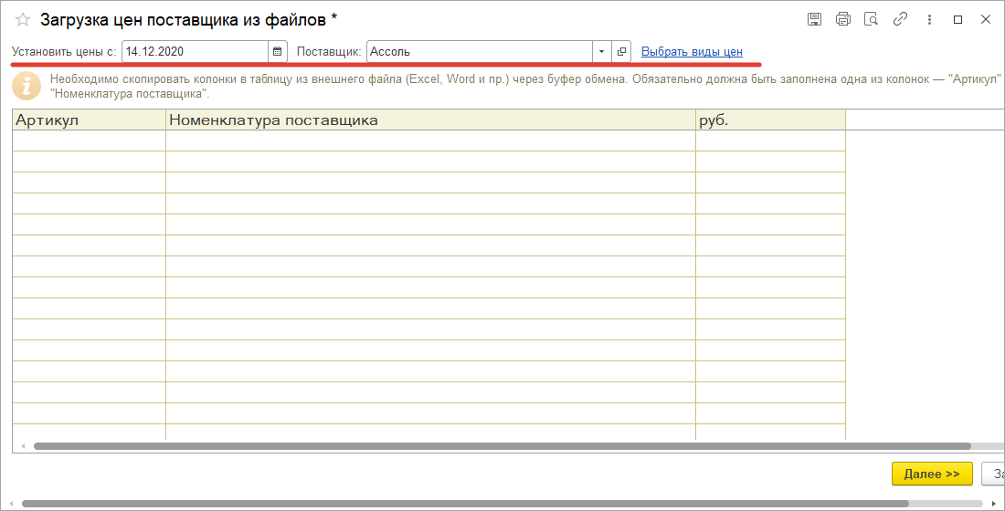Click the save (floppy disk) icon
1005x511 pixels.
815,19
